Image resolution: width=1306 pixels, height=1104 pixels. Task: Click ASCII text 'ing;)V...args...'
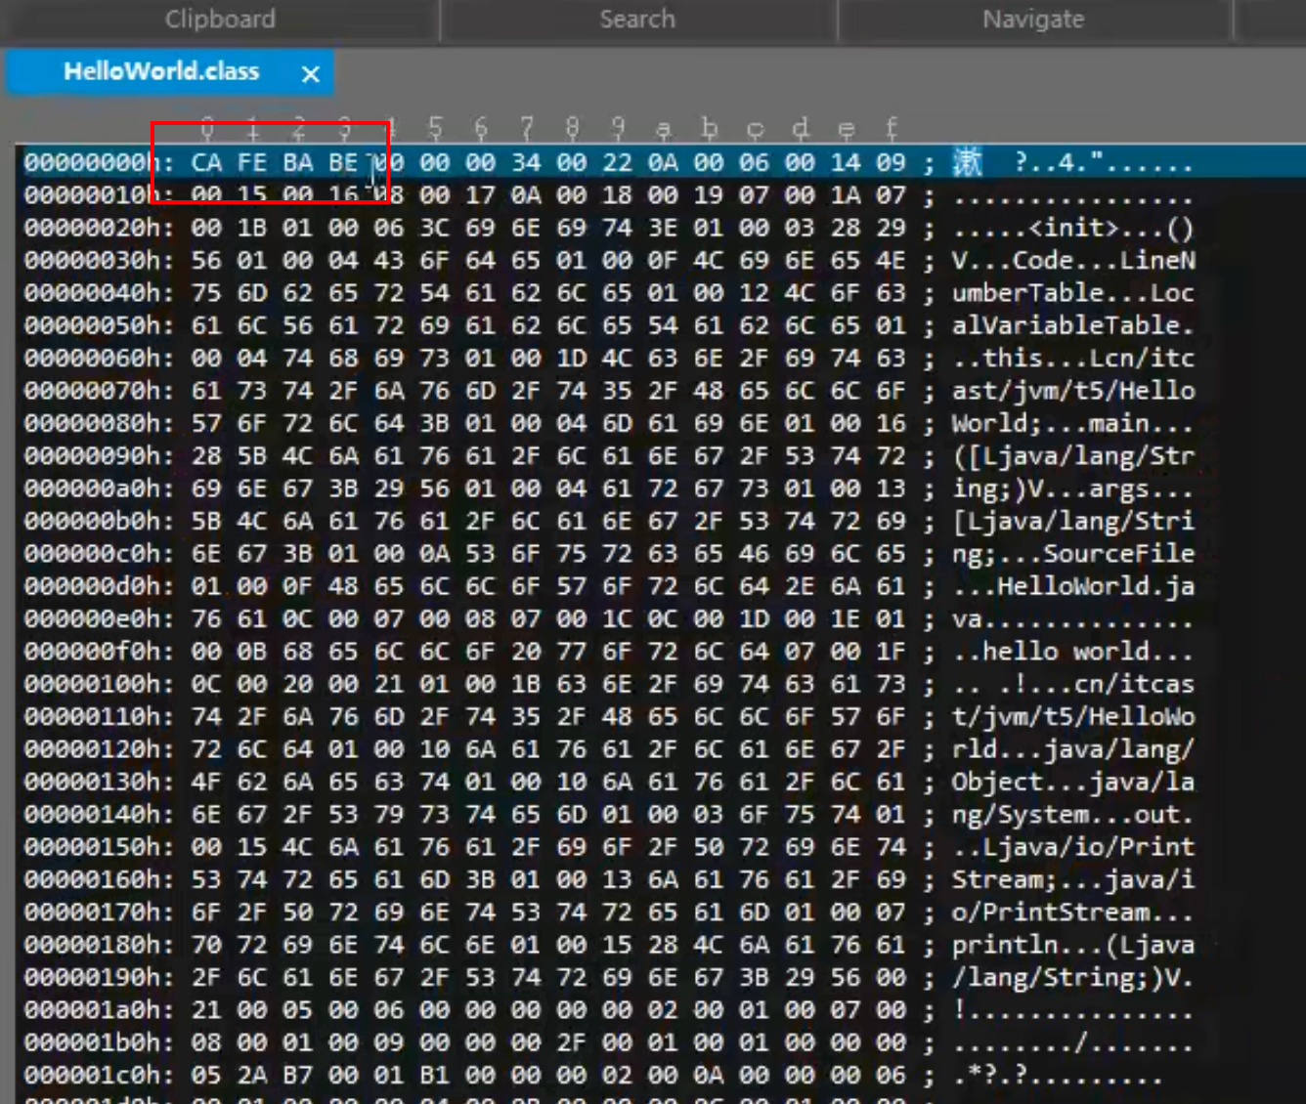click(1073, 488)
